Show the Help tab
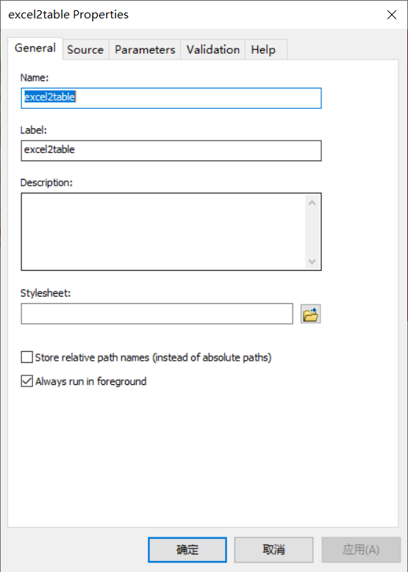408x572 pixels. [x=263, y=49]
